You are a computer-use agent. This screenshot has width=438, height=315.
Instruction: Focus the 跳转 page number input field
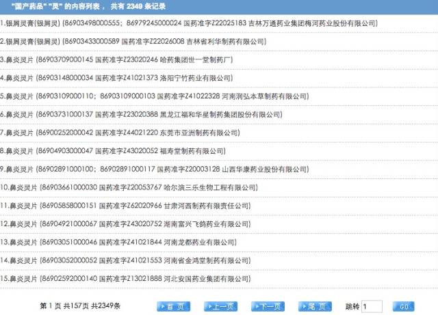[x=372, y=306]
